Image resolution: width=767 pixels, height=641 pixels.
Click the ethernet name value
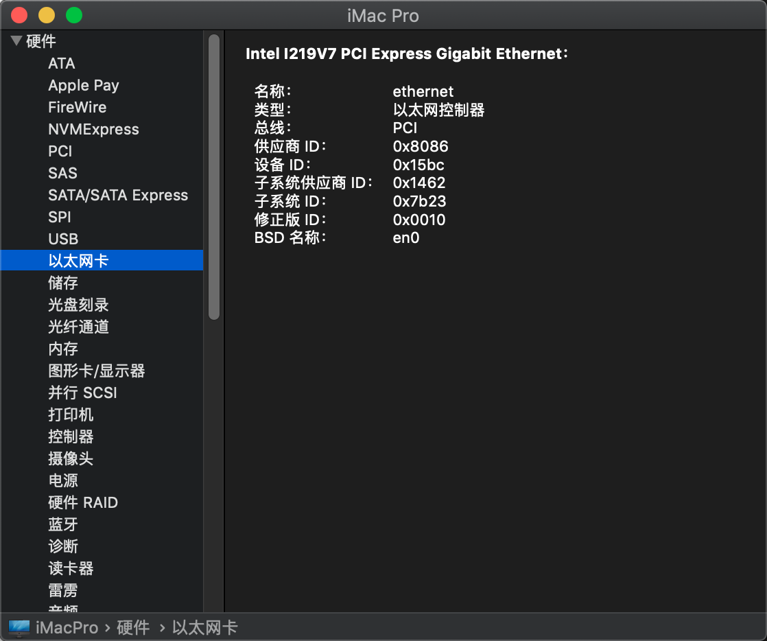423,91
